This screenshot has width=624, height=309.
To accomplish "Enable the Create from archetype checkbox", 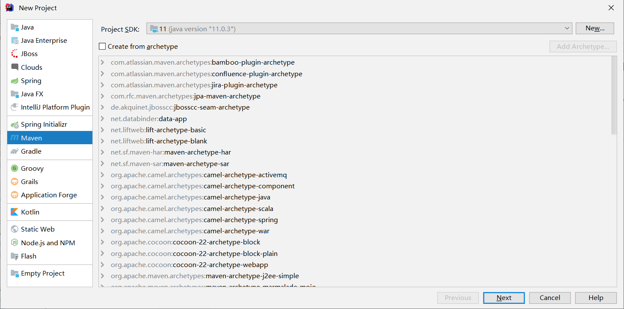I will tap(102, 46).
